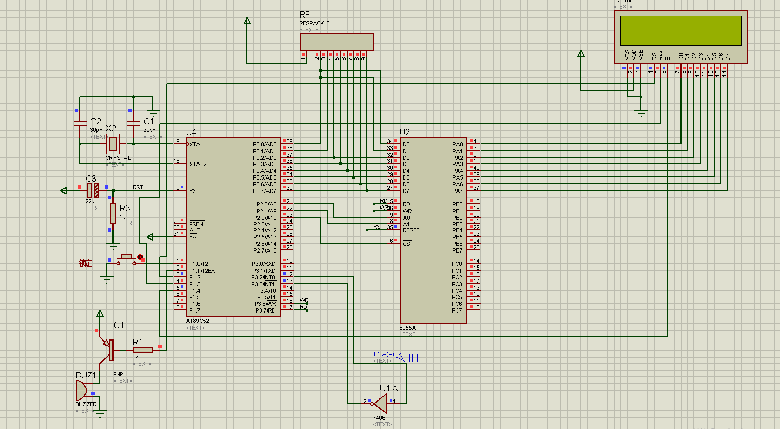Click the RESET pin label on 8255A
The height and width of the screenshot is (429, 780).
coord(411,230)
